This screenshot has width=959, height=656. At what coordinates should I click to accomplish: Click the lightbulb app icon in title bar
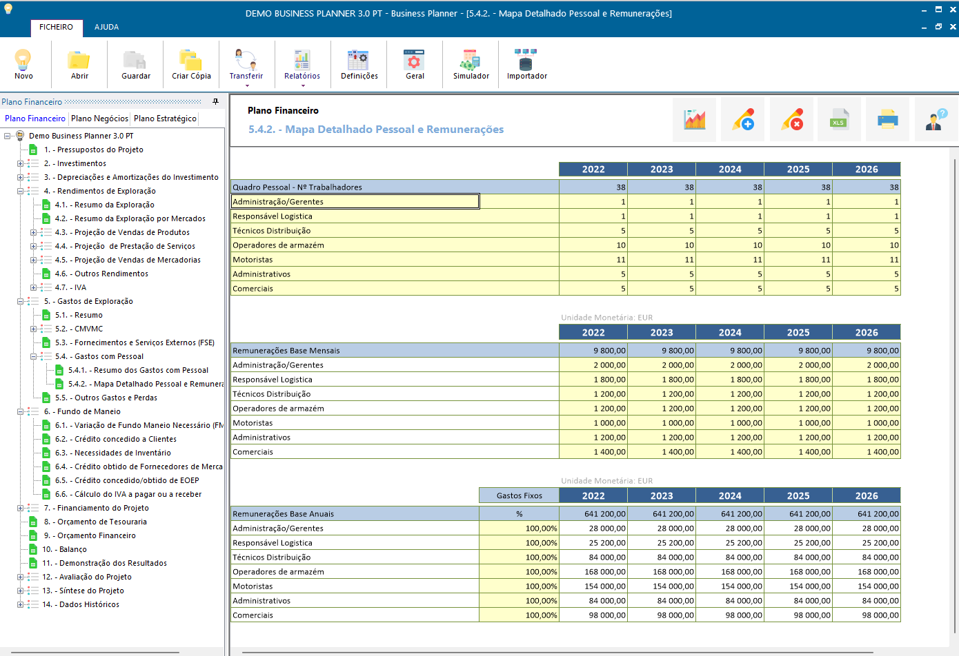8,8
